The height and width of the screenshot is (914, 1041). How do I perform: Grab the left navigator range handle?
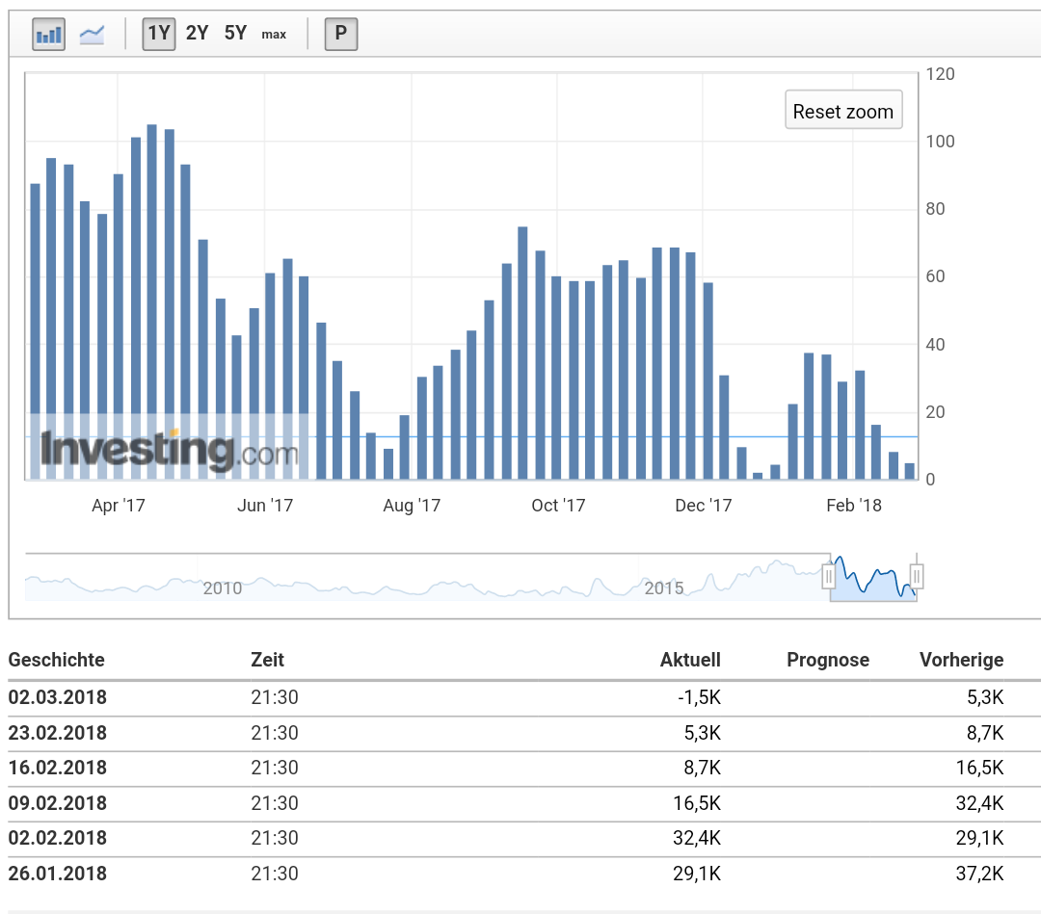coord(828,576)
